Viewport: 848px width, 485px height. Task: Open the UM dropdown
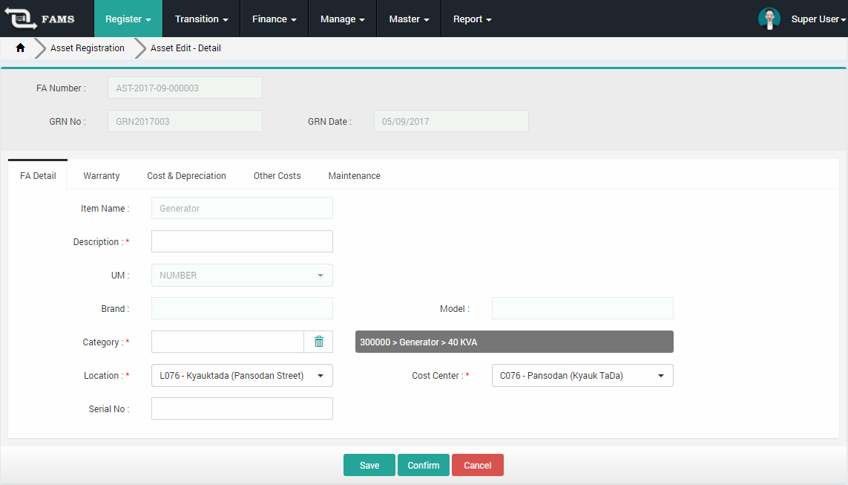(x=321, y=275)
